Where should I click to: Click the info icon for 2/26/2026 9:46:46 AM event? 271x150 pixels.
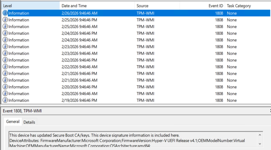tap(5, 13)
